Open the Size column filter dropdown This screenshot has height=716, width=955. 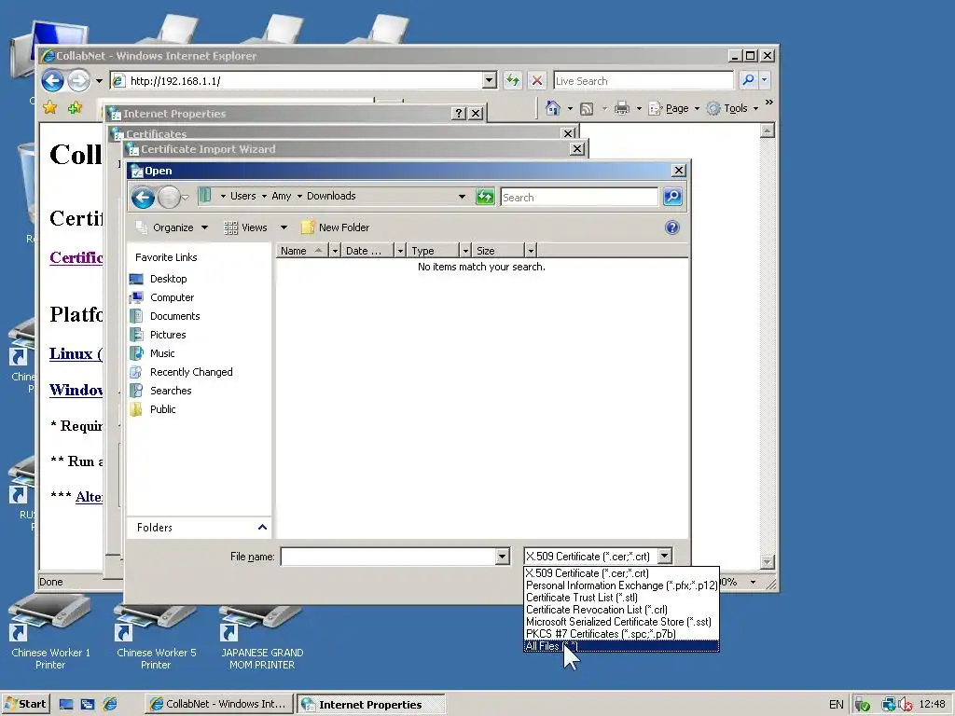(531, 250)
